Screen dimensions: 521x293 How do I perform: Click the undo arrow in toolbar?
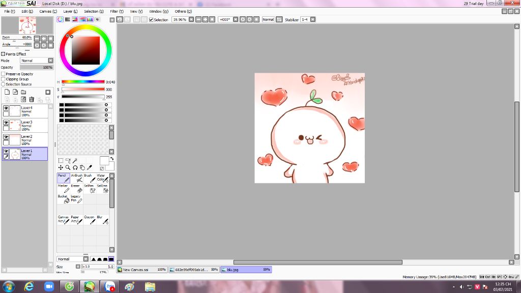point(120,20)
